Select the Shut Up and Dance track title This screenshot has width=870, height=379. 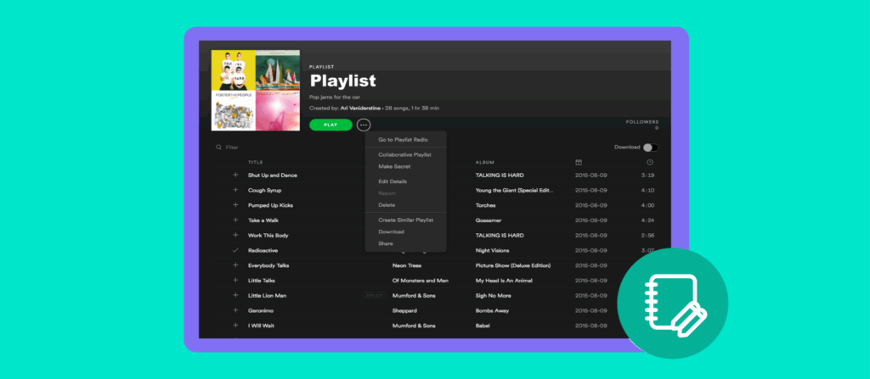pyautogui.click(x=273, y=176)
